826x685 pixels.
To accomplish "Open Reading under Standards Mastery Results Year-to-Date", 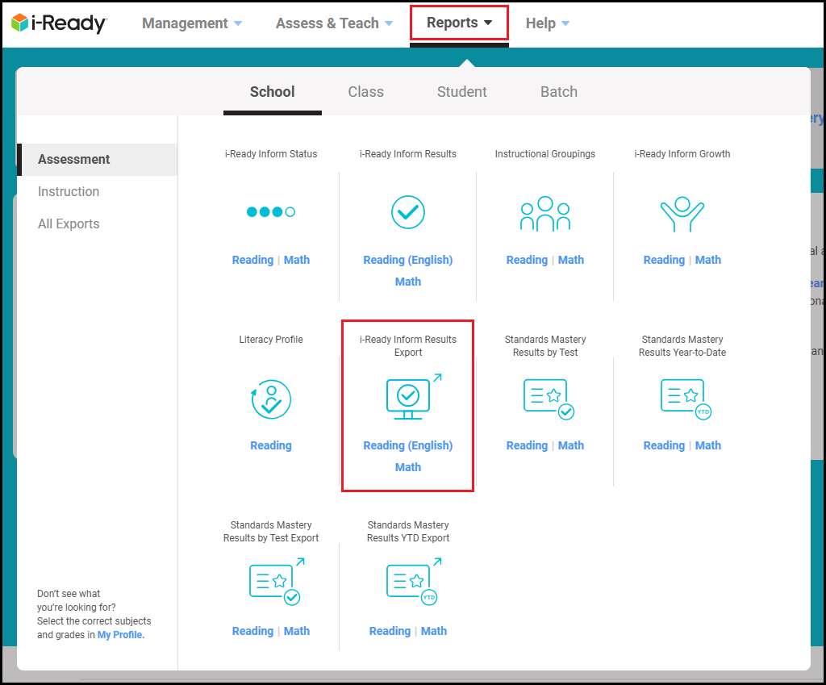I will click(x=664, y=445).
